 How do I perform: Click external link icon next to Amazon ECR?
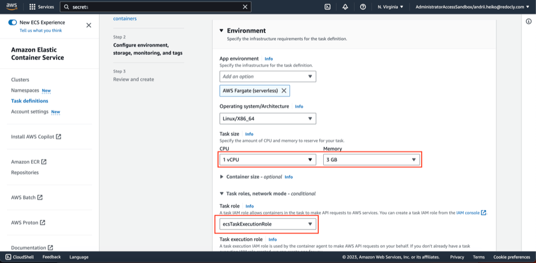[44, 162]
